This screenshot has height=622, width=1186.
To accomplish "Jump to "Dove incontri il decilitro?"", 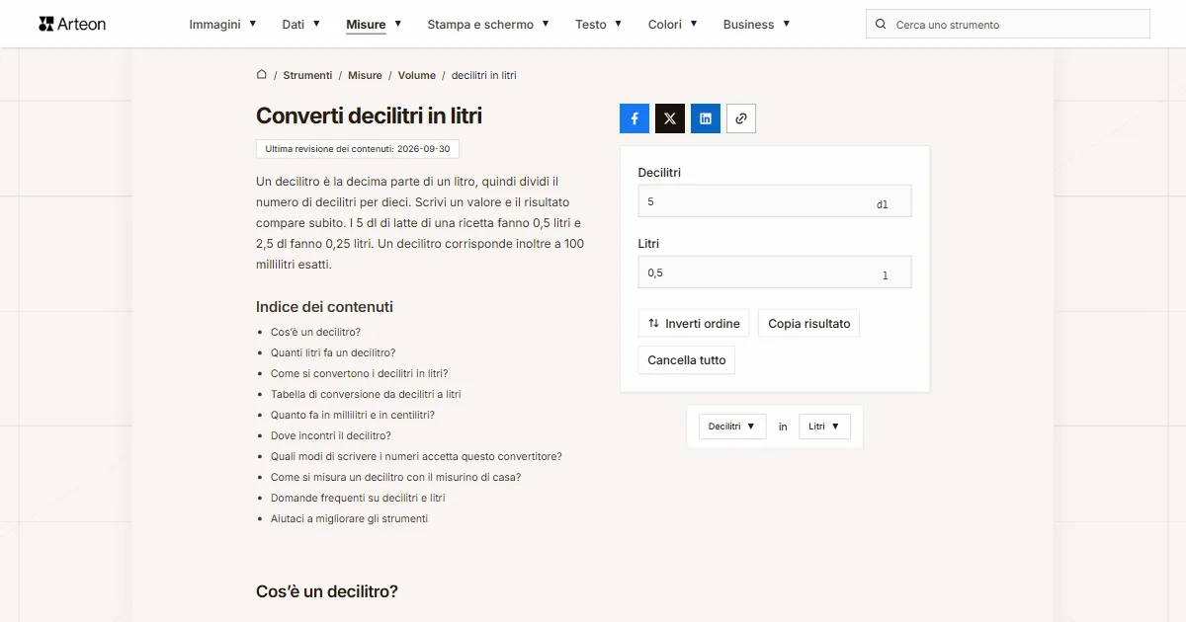I will (331, 435).
